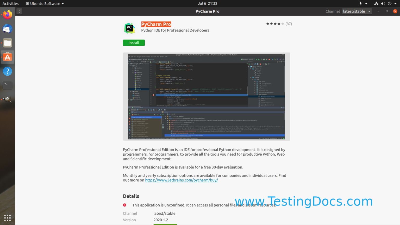400x225 pixels.
Task: Click the warning icon beside the unconfined notice
Action: coord(124,205)
